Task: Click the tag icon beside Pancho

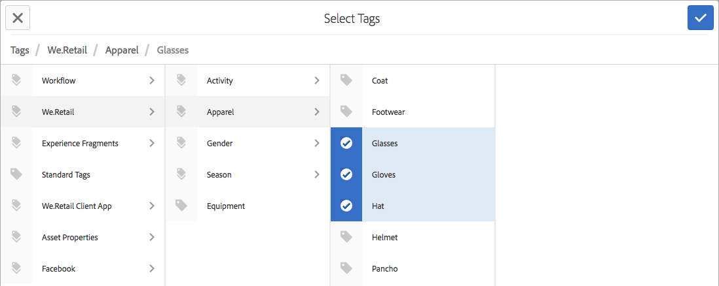Action: [x=346, y=268]
